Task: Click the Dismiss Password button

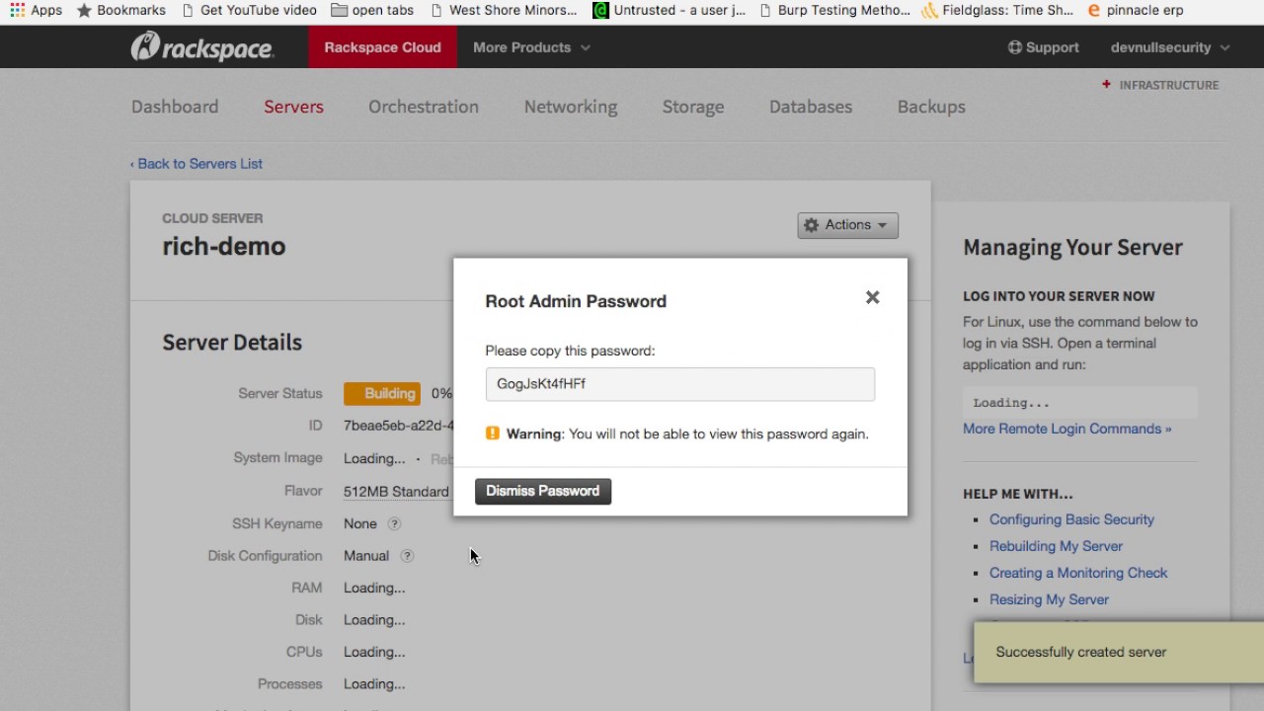Action: [x=543, y=491]
